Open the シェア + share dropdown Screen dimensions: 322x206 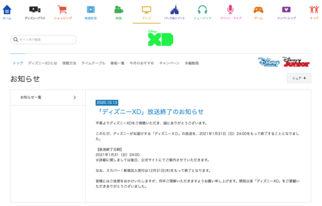click(x=299, y=78)
